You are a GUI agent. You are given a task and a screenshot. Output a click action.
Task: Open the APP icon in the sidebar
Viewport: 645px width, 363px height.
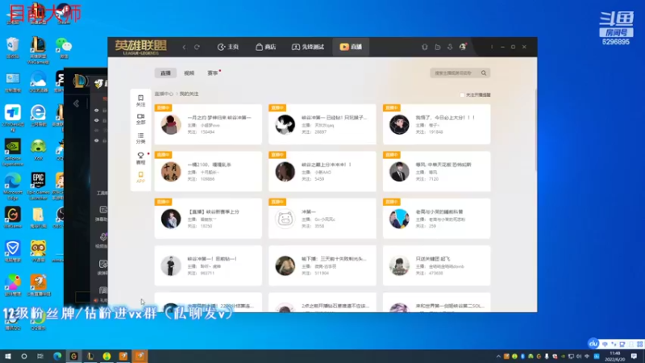tap(140, 177)
